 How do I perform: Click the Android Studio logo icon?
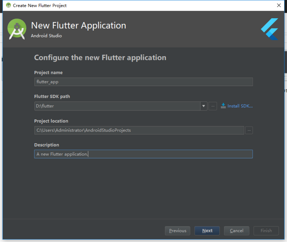tap(17, 29)
